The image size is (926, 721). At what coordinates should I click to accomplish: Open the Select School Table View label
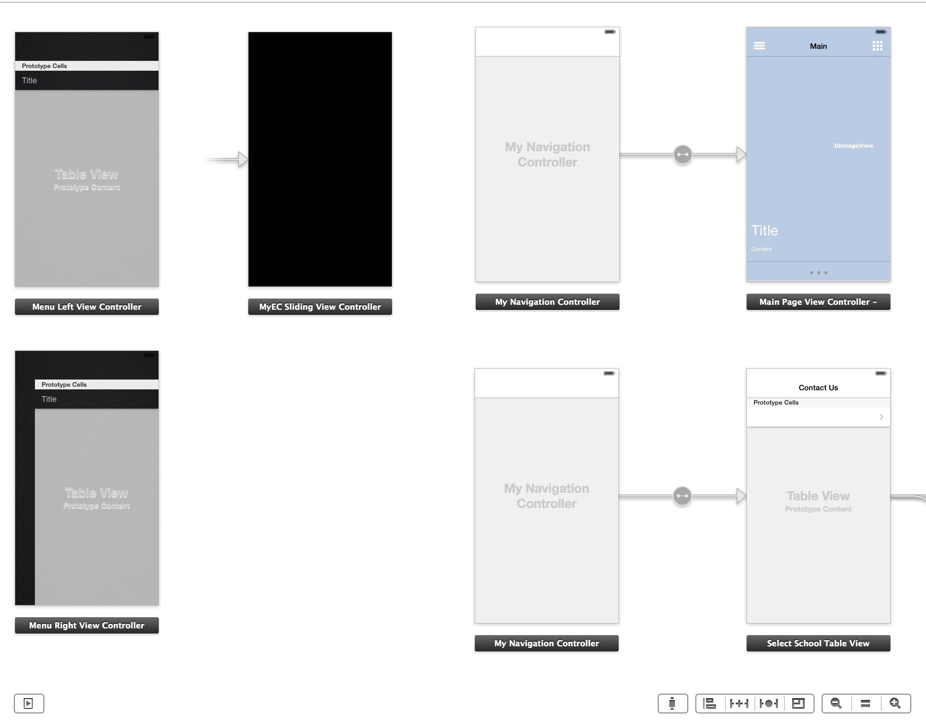818,642
